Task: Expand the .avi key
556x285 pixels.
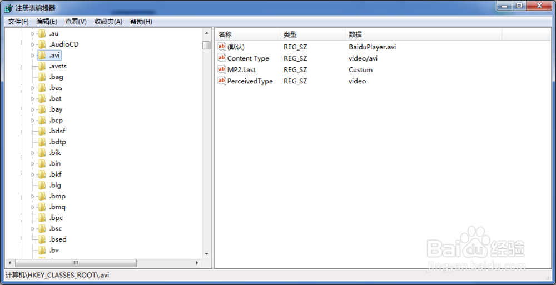Action: pyautogui.click(x=33, y=56)
